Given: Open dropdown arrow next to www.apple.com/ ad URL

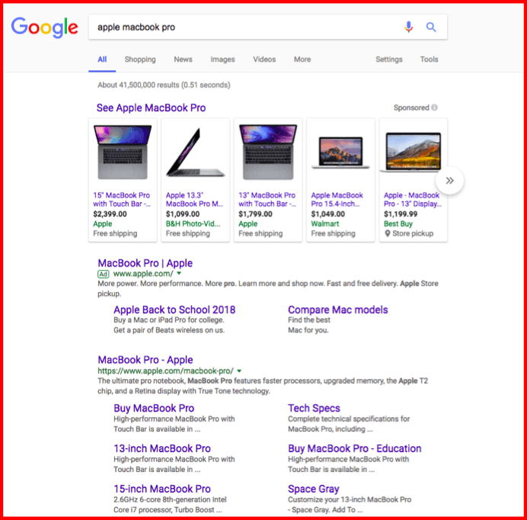Looking at the screenshot, I should click(x=179, y=273).
